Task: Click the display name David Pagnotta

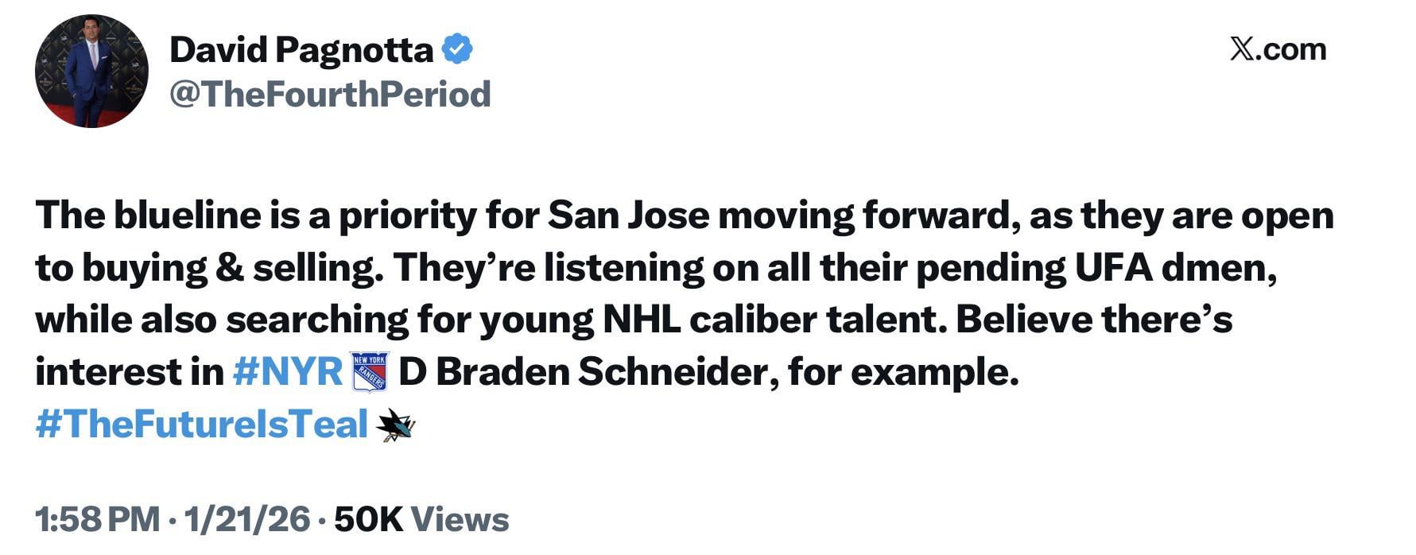Action: tap(302, 50)
